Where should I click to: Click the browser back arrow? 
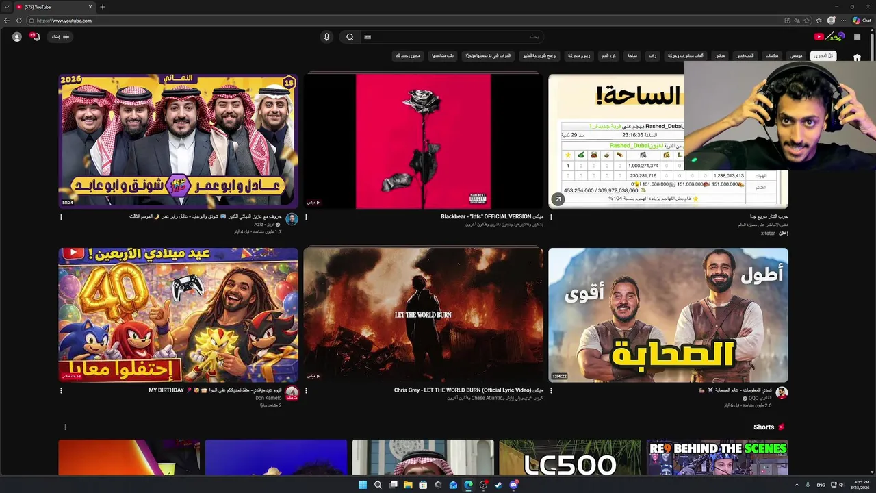(8, 21)
